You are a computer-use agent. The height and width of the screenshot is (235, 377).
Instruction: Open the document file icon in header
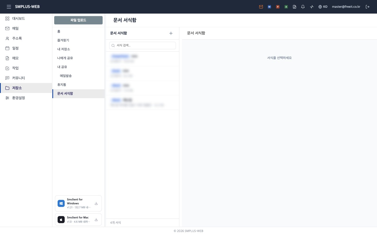coord(295,7)
